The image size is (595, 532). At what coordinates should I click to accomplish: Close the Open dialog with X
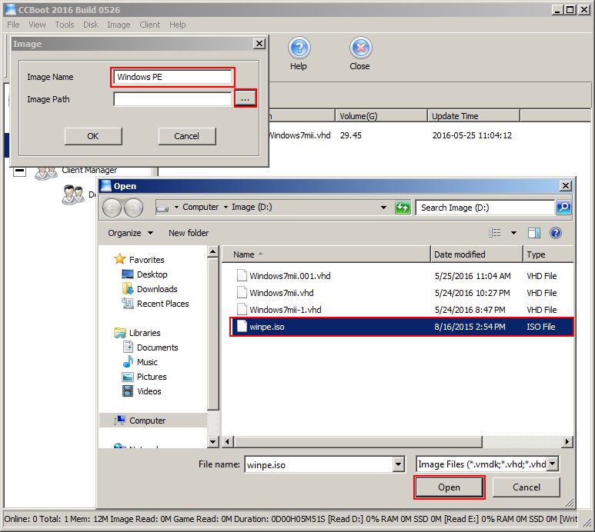click(566, 186)
